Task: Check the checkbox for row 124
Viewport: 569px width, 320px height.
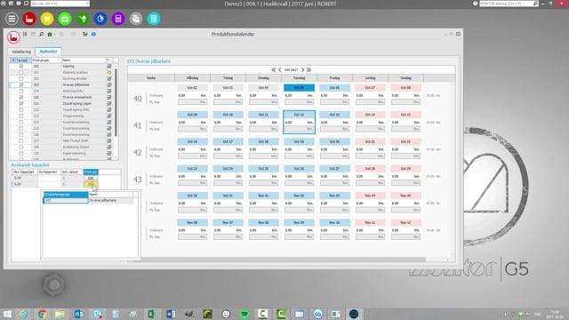Action: tap(21, 123)
